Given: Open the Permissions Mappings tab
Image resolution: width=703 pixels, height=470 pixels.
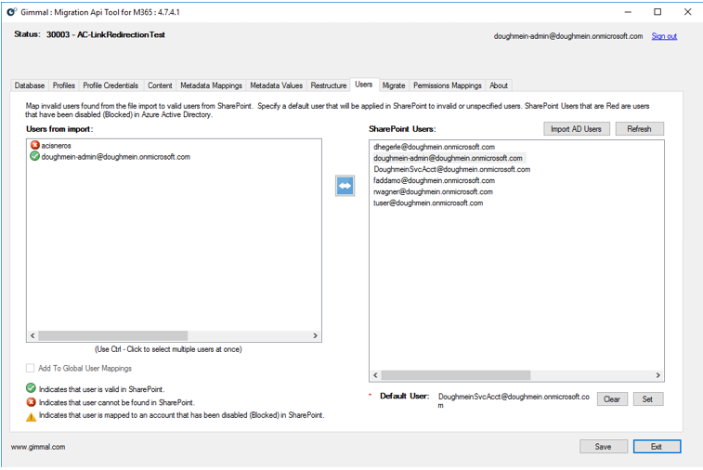Looking at the screenshot, I should click(x=448, y=85).
